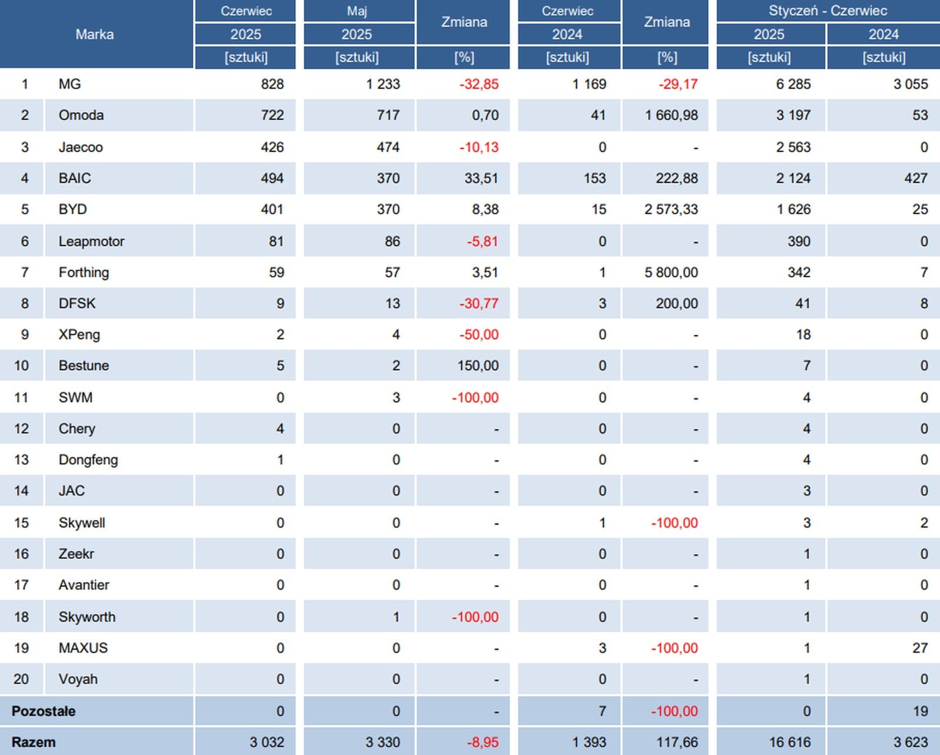Select the Skywell row label
The height and width of the screenshot is (755, 940).
pyautogui.click(x=82, y=522)
